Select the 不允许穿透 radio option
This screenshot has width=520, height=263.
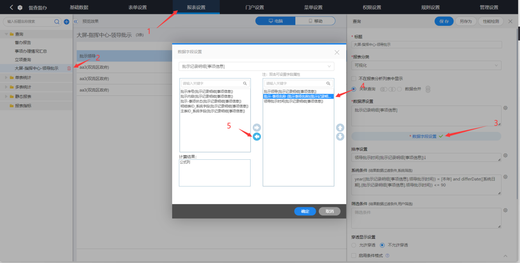point(382,245)
